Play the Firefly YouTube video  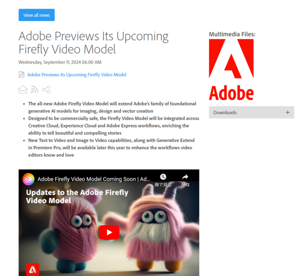(109, 232)
